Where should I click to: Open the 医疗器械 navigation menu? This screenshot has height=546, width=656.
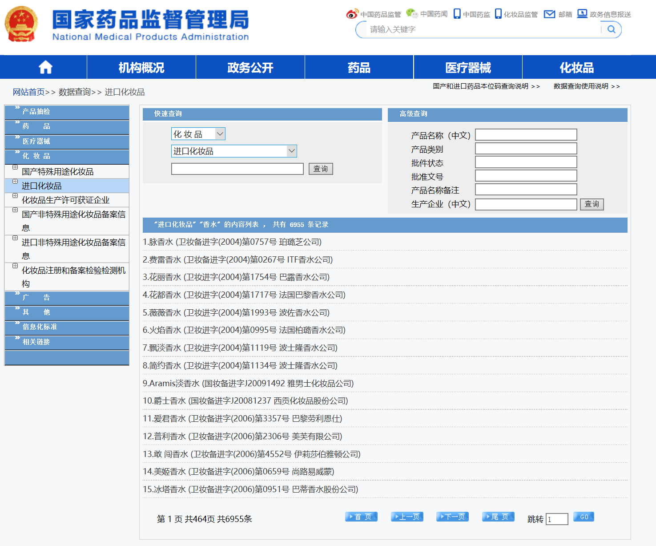pyautogui.click(x=468, y=68)
